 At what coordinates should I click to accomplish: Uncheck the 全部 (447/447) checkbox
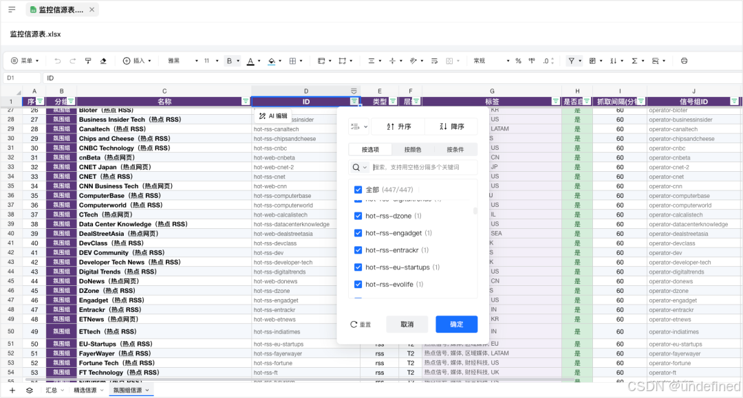pyautogui.click(x=358, y=190)
